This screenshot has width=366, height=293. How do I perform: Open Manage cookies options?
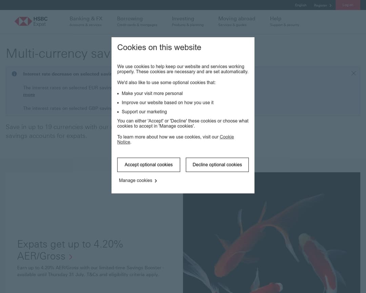138,180
